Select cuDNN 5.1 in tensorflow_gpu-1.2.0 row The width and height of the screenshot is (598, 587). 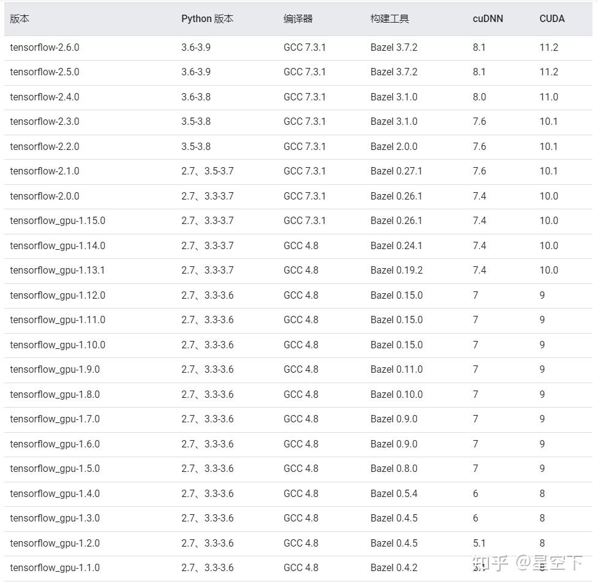[x=479, y=543]
